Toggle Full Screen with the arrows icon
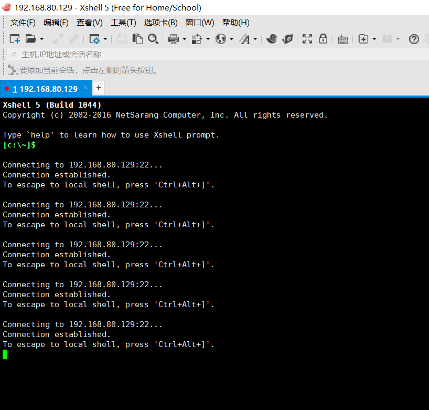 click(307, 39)
